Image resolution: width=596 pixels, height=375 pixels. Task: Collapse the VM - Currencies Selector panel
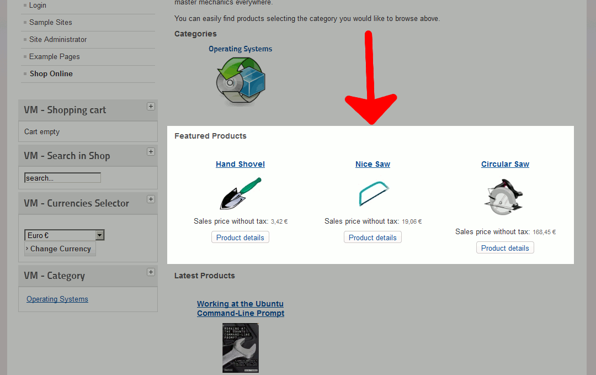click(151, 199)
